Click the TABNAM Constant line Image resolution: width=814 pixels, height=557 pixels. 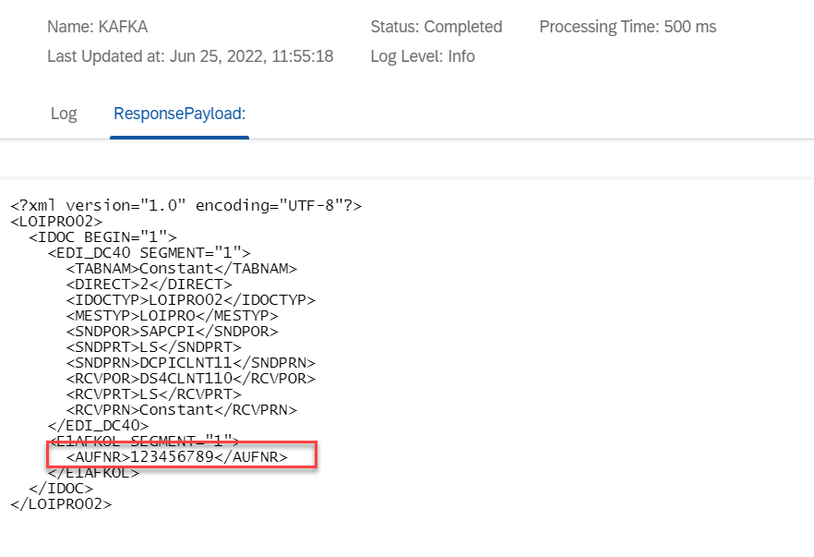(181, 268)
